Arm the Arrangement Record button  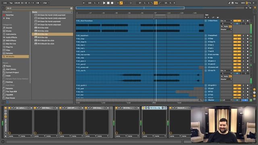coord(112,3)
